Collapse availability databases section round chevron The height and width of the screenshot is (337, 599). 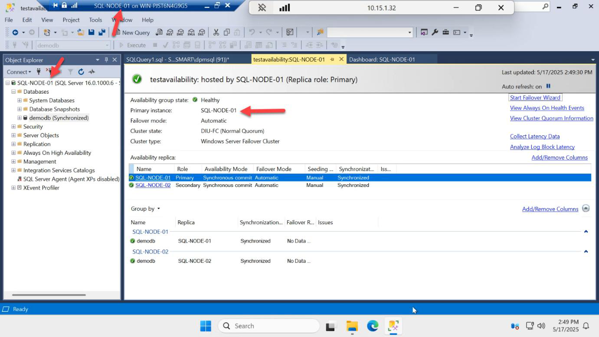click(586, 208)
